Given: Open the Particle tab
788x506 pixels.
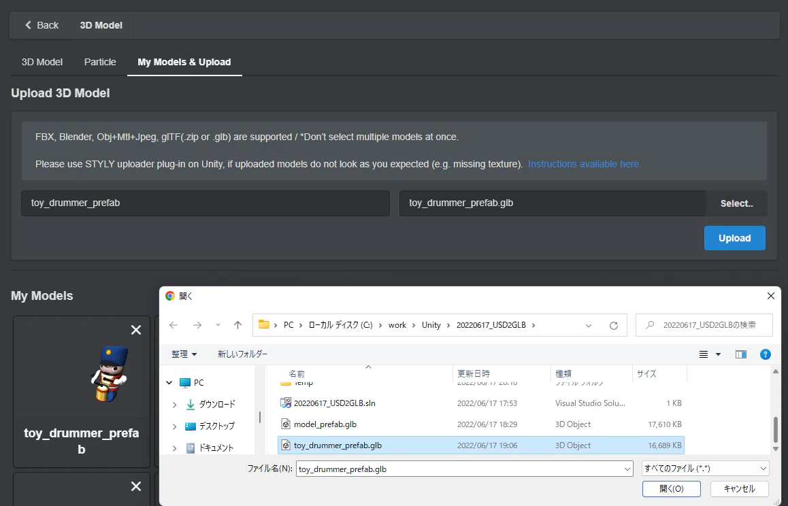Looking at the screenshot, I should coord(100,62).
